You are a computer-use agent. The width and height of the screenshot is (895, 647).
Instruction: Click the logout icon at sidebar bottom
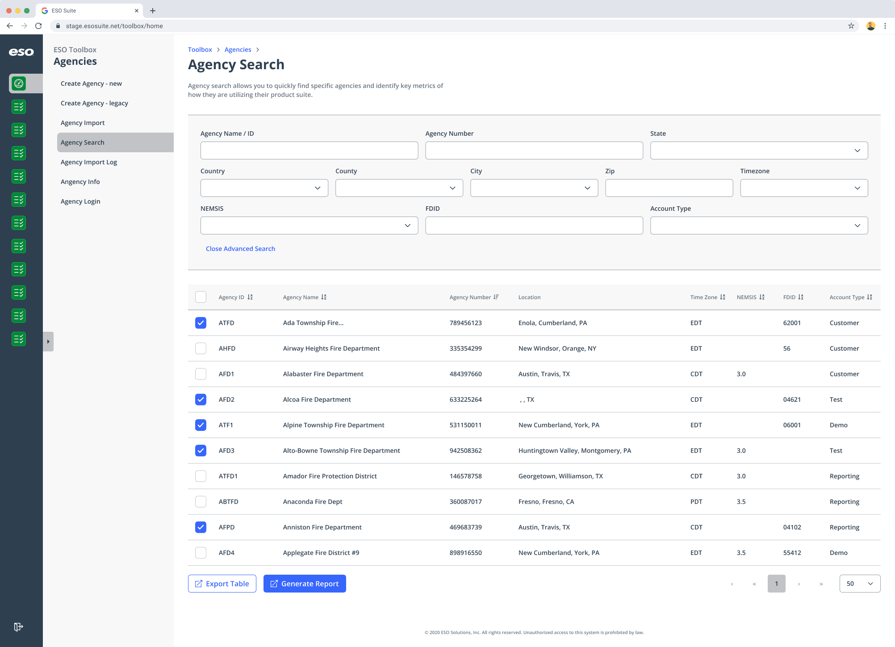point(18,627)
